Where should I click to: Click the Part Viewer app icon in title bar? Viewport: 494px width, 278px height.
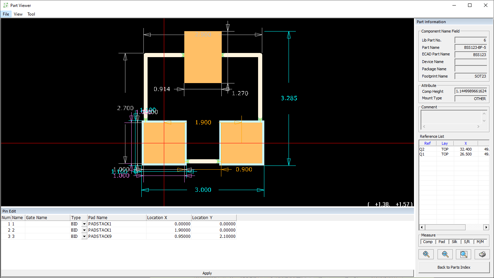point(6,5)
